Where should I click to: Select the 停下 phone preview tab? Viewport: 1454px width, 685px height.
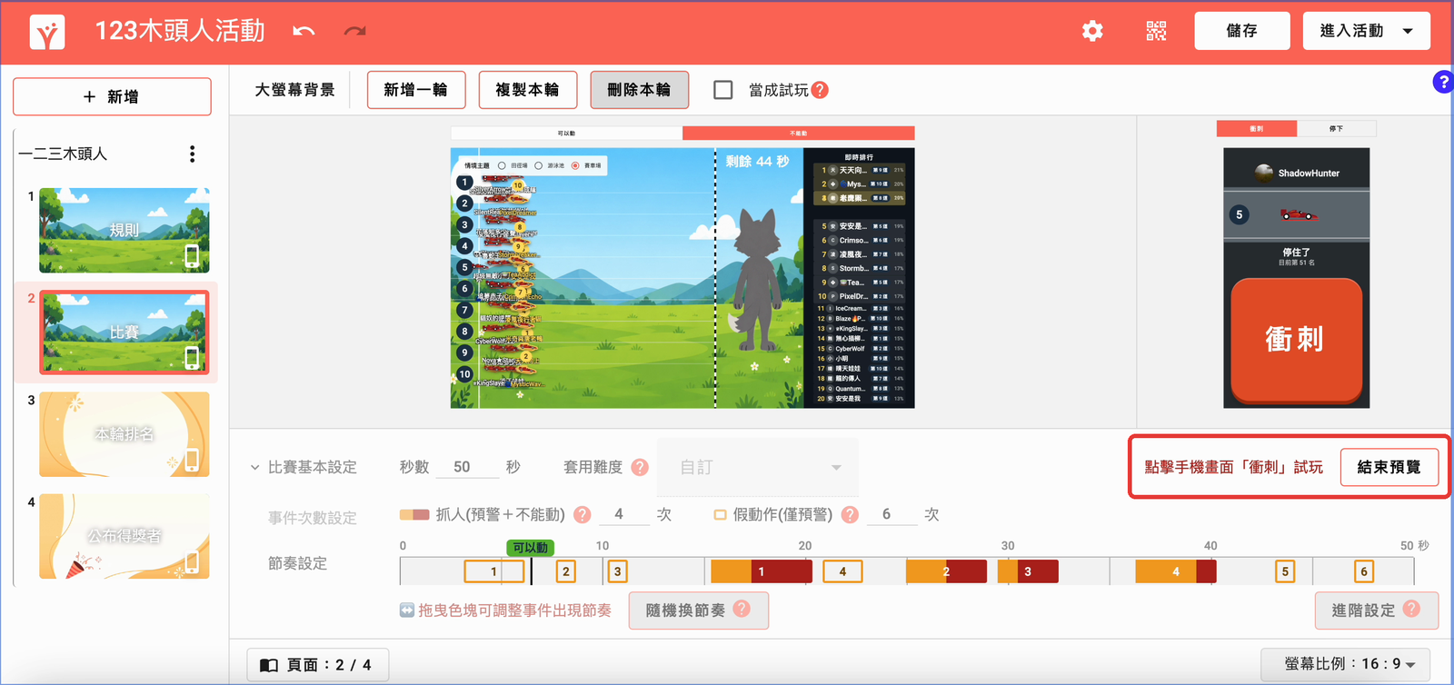click(x=1336, y=129)
